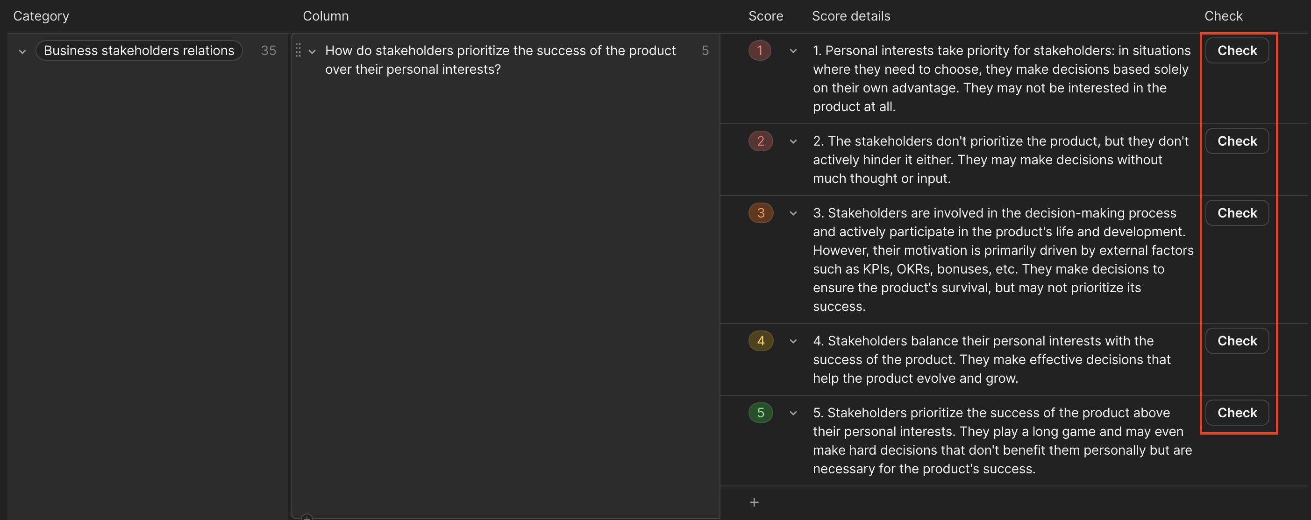Select the score badge 3
Viewport: 1311px width, 520px height.
pyautogui.click(x=760, y=212)
